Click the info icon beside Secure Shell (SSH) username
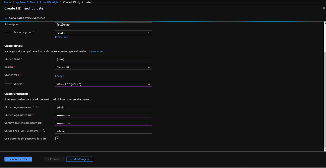The width and height of the screenshot is (326, 168). 44,131
